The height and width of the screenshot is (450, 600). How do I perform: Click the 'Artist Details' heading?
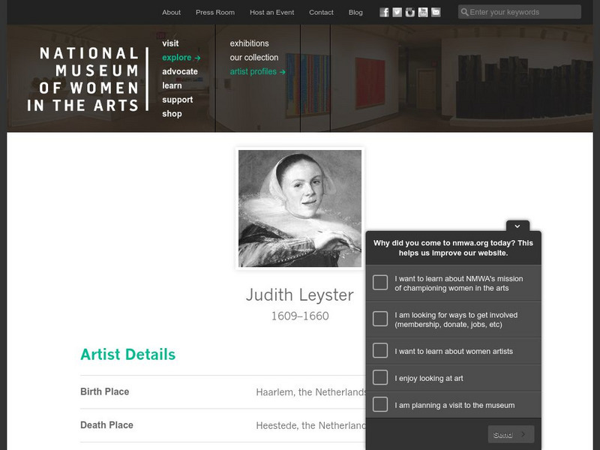point(127,354)
